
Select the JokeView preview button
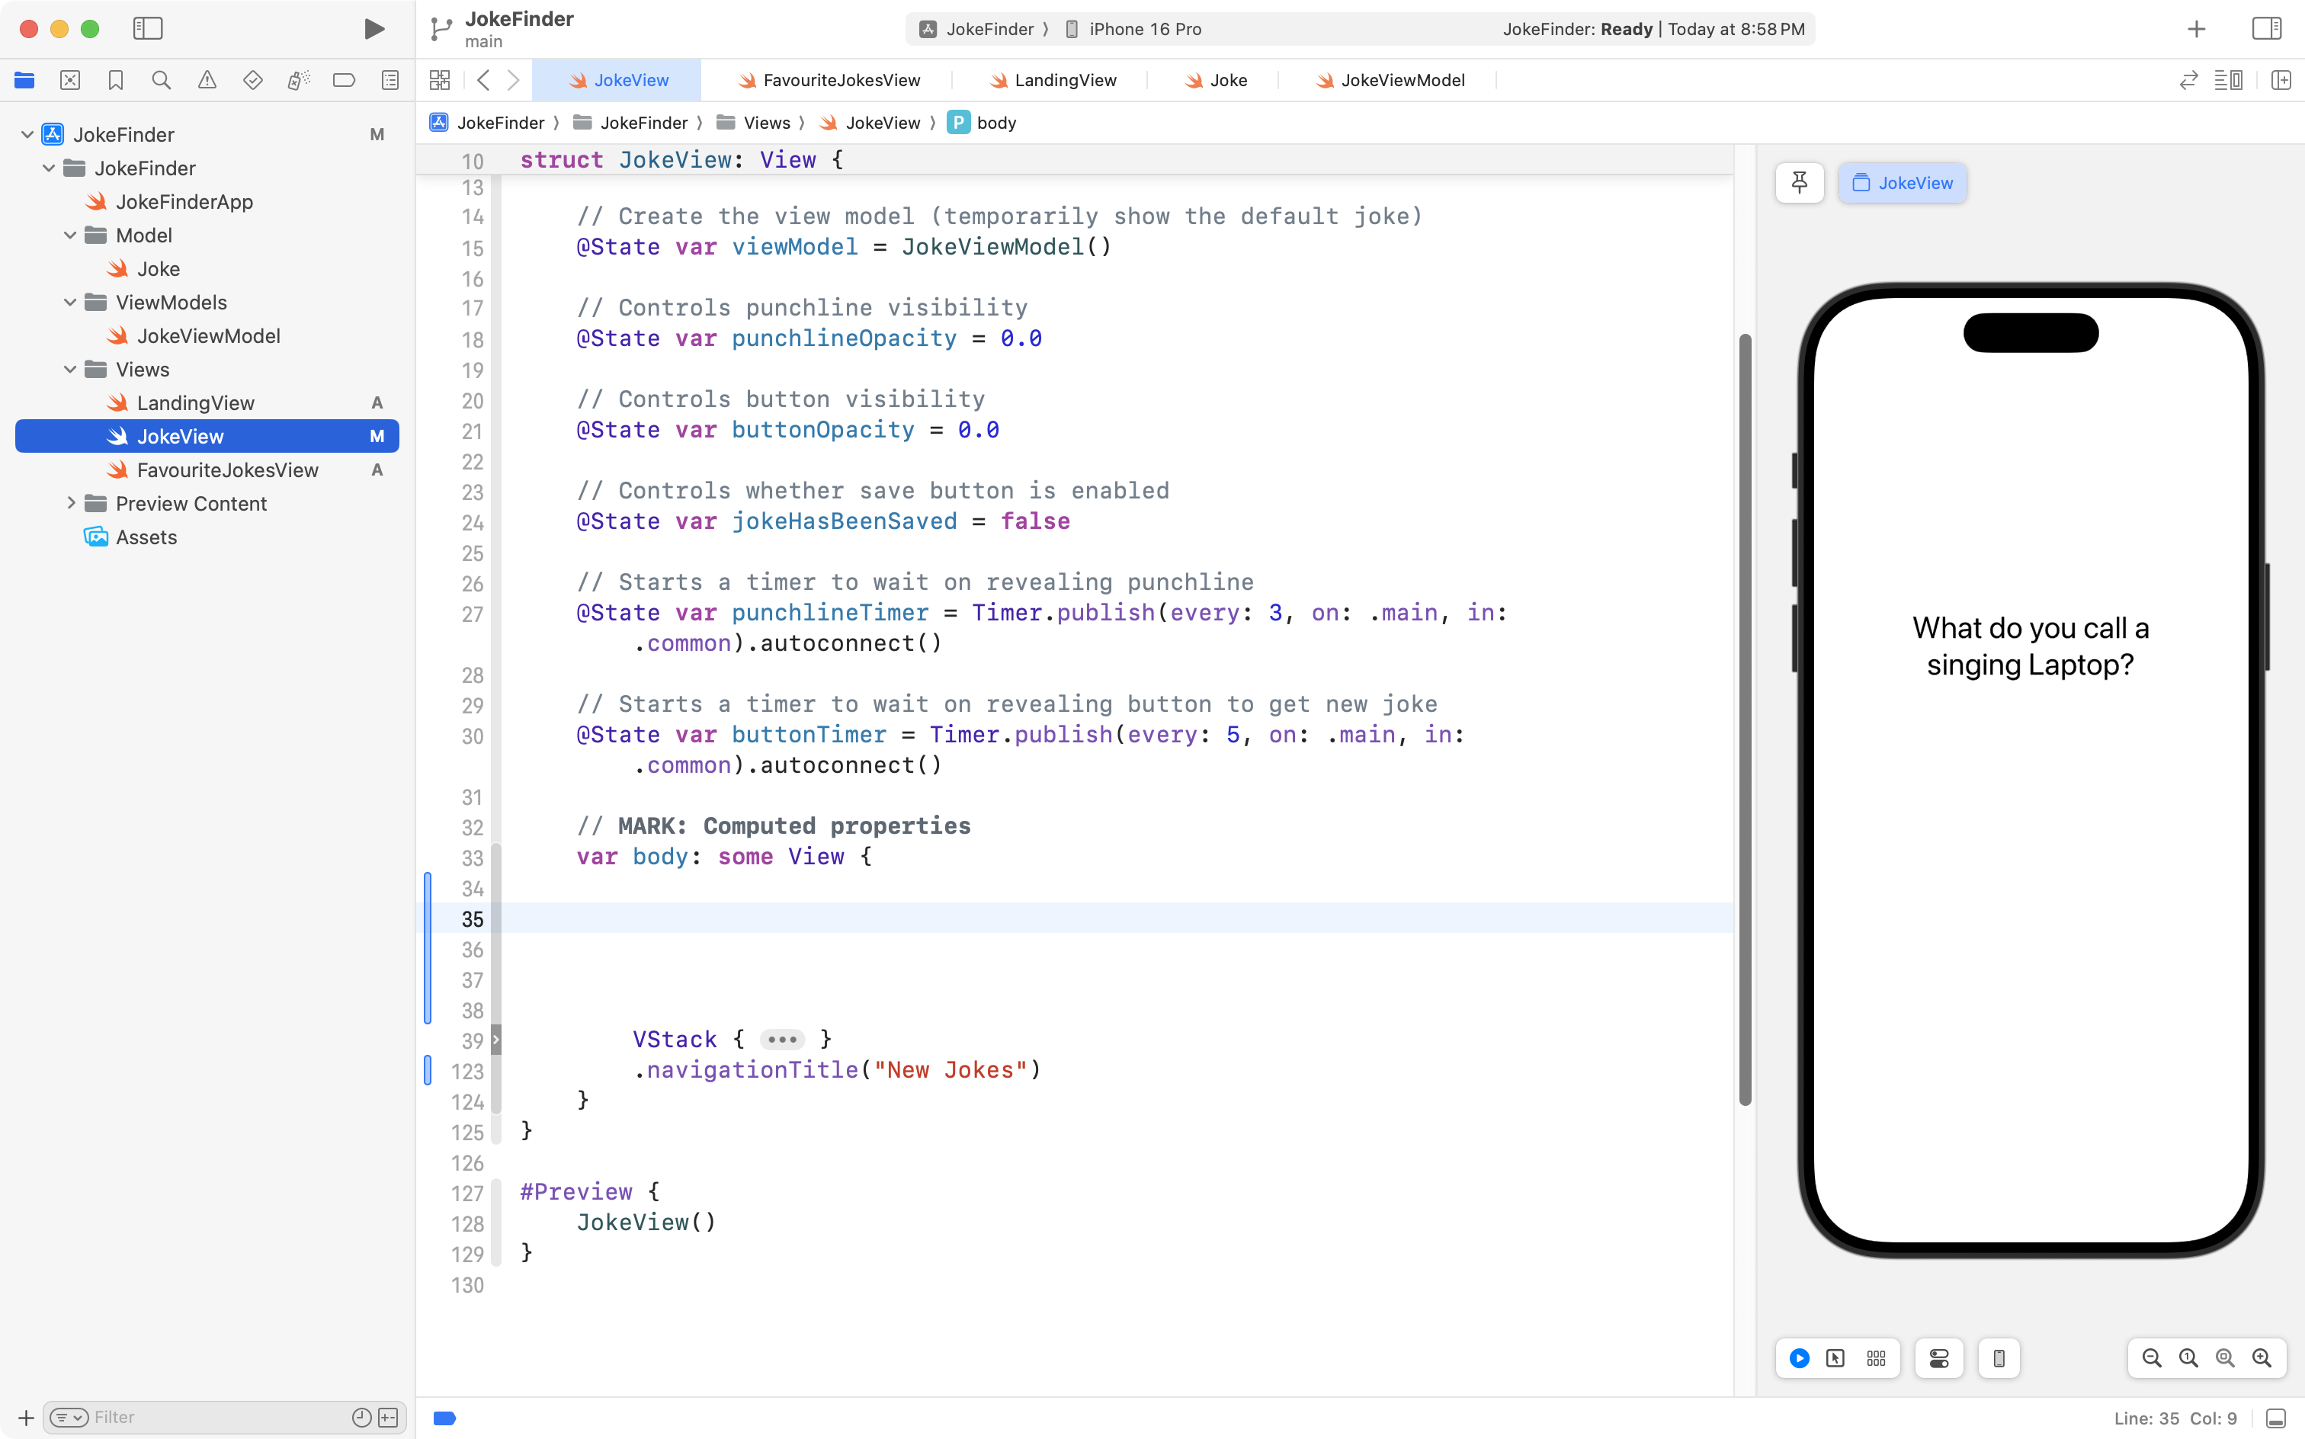1903,183
